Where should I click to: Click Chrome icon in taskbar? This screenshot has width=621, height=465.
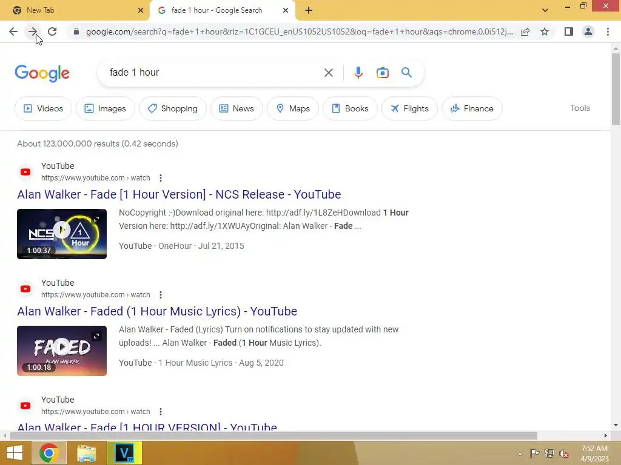pos(49,453)
